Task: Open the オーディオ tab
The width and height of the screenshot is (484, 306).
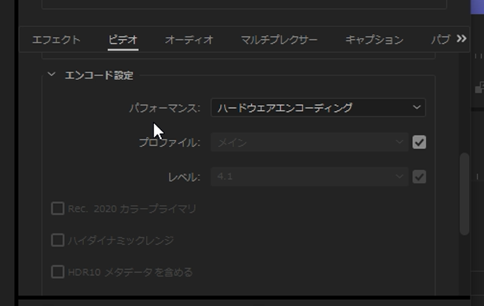Action: tap(189, 40)
